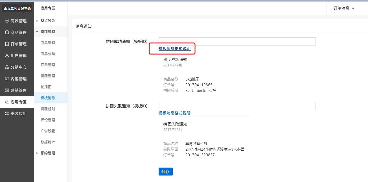Click the 5kg桃子 product name
This screenshot has width=368, height=182.
(192, 79)
